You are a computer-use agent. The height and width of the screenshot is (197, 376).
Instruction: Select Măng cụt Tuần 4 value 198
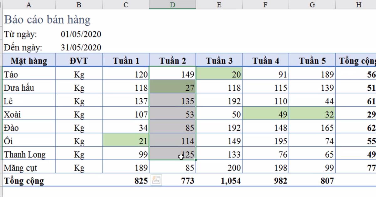tap(266, 167)
